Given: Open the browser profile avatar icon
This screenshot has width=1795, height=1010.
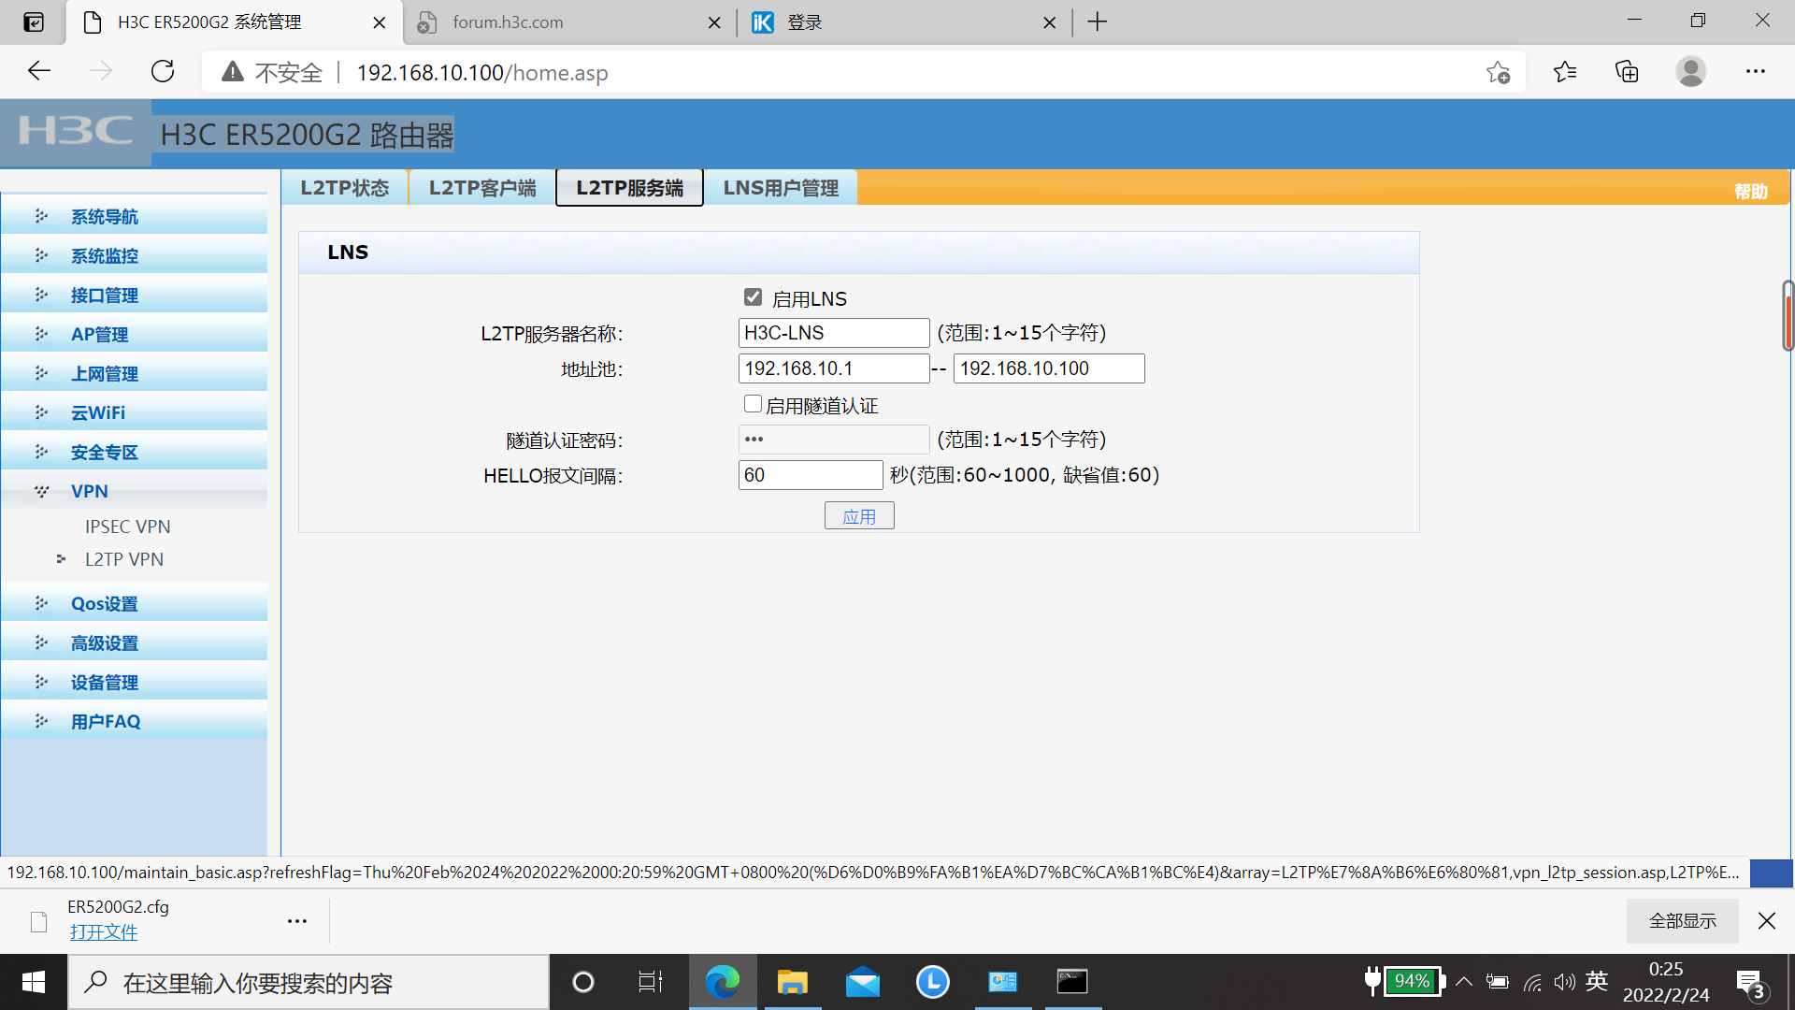Looking at the screenshot, I should [x=1690, y=72].
